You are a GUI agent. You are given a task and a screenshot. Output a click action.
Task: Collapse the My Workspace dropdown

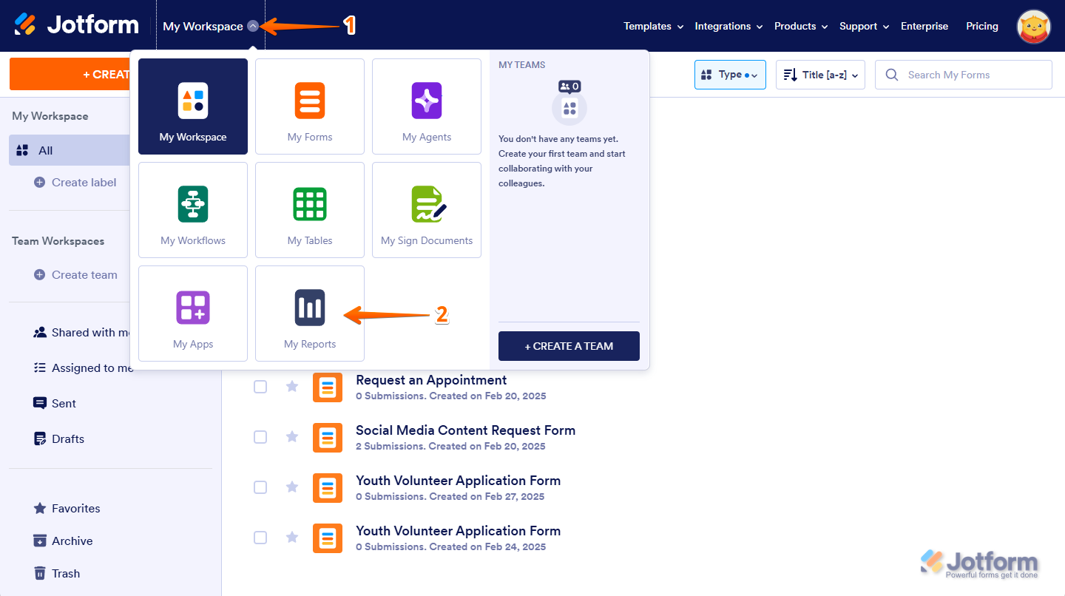tap(254, 25)
